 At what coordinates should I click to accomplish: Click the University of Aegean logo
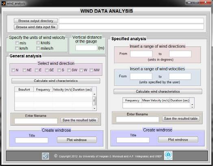(46, 156)
